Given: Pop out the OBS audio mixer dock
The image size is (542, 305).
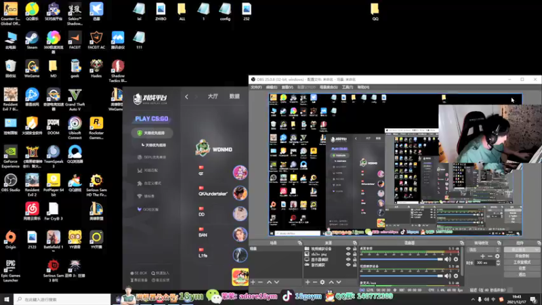Looking at the screenshot, I should point(462,243).
